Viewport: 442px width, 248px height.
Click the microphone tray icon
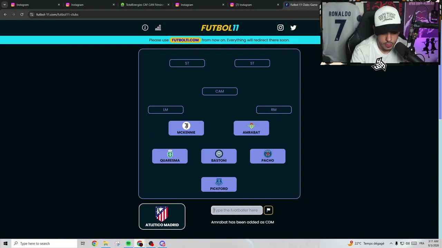[396, 244]
